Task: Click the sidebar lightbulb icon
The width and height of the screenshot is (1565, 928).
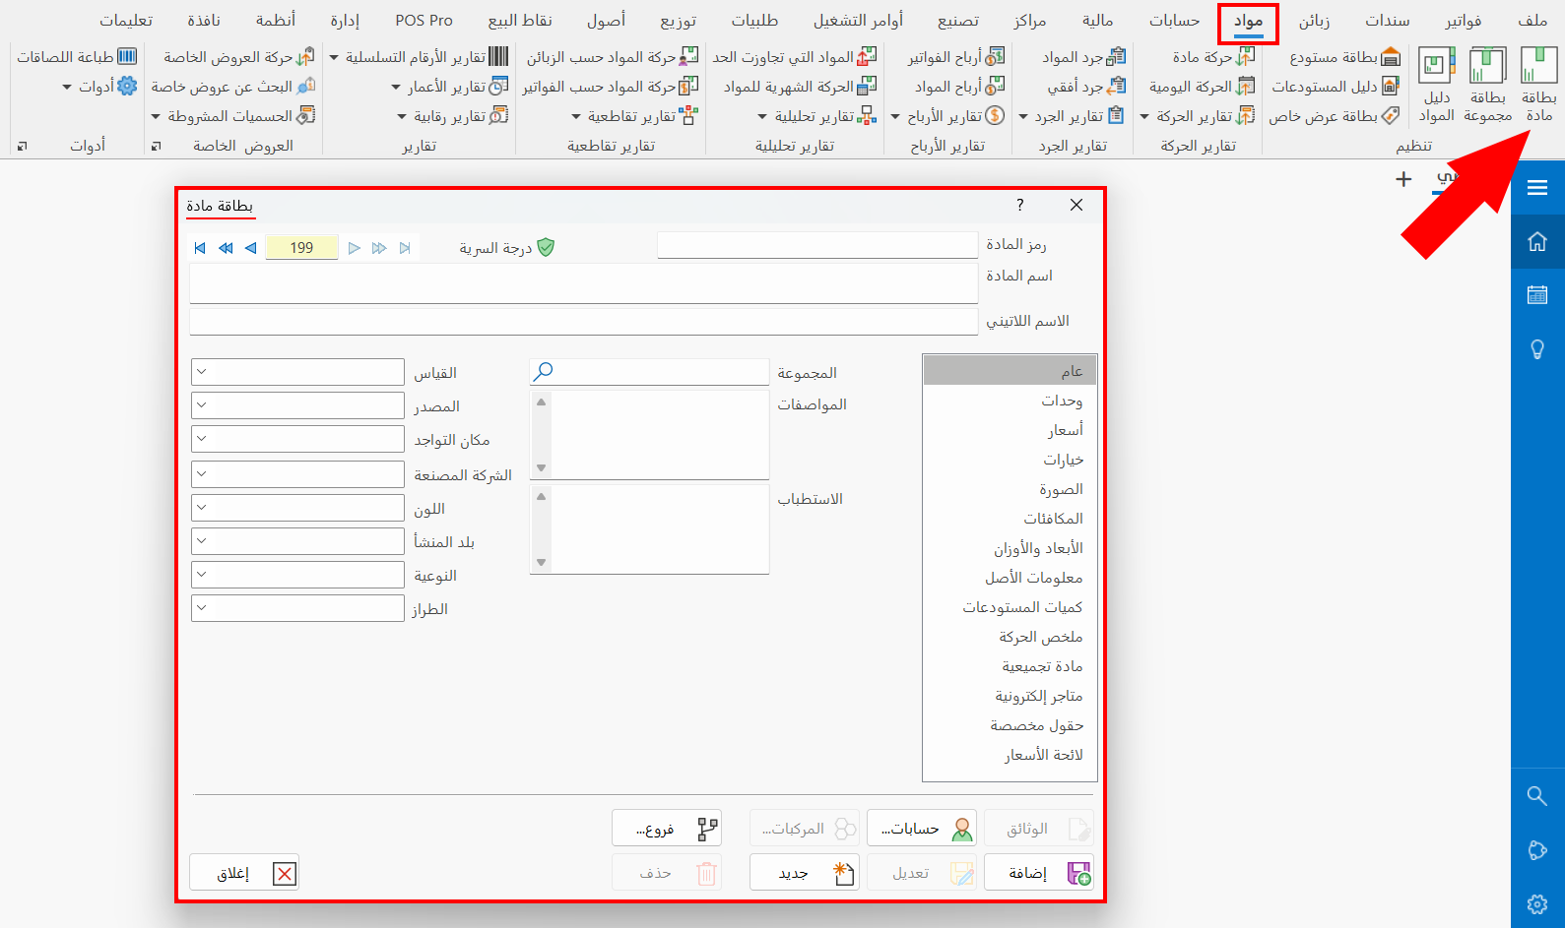Action: pos(1537,348)
